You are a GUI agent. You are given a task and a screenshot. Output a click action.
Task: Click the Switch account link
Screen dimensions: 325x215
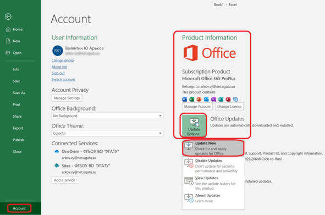click(63, 79)
